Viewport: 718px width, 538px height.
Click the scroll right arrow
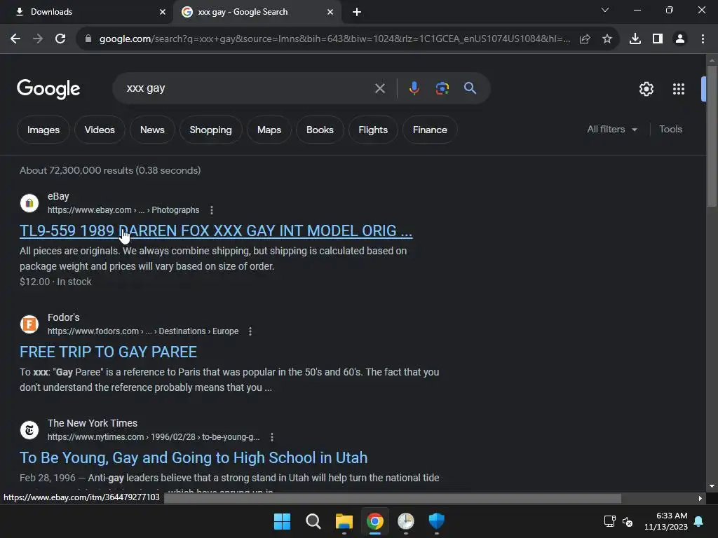click(700, 498)
